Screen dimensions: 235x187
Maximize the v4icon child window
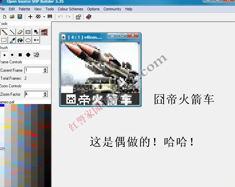click(x=122, y=36)
